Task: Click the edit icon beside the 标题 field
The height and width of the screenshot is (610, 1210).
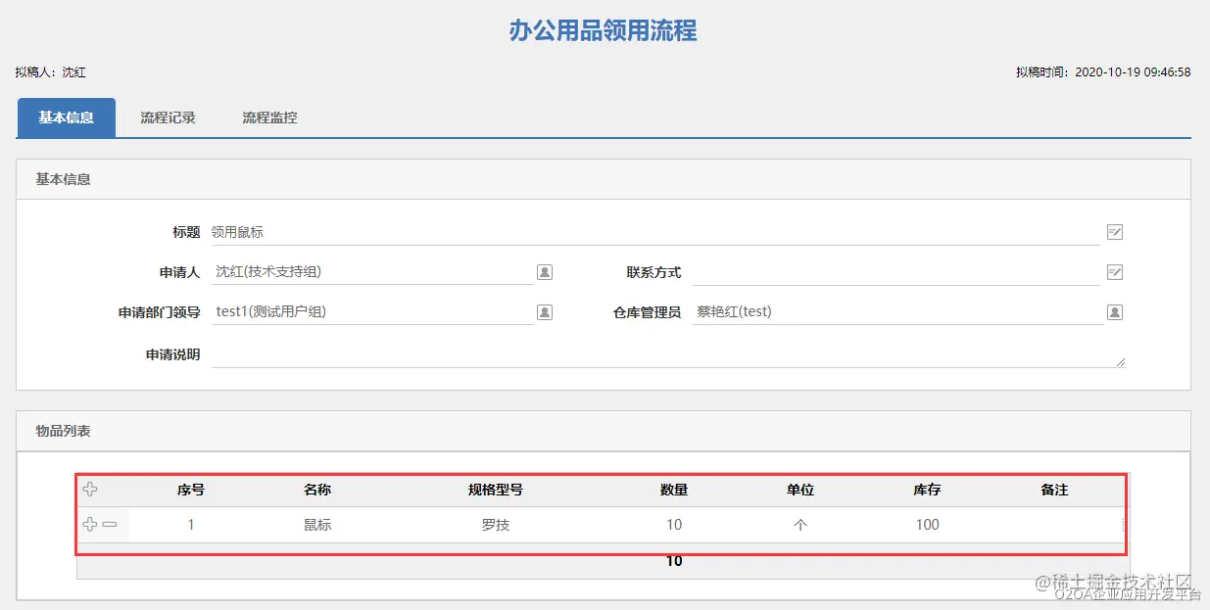Action: [x=1114, y=232]
